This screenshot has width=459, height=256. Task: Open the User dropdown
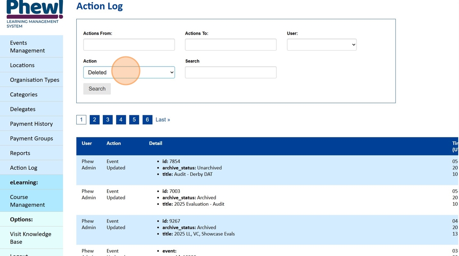pos(322,45)
